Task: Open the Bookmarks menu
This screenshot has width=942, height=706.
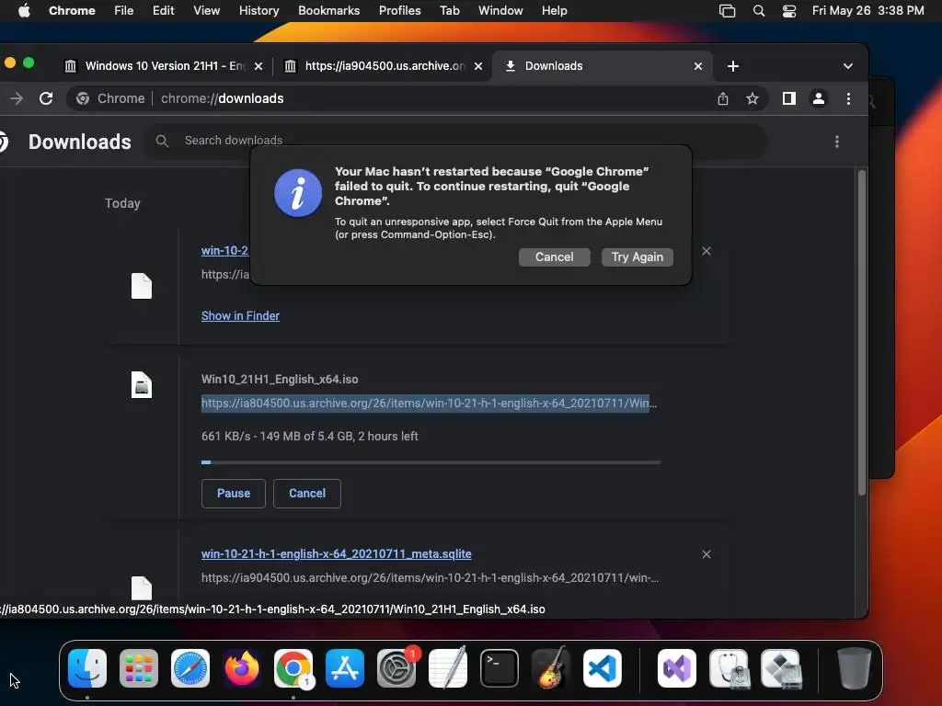Action: coord(328,11)
